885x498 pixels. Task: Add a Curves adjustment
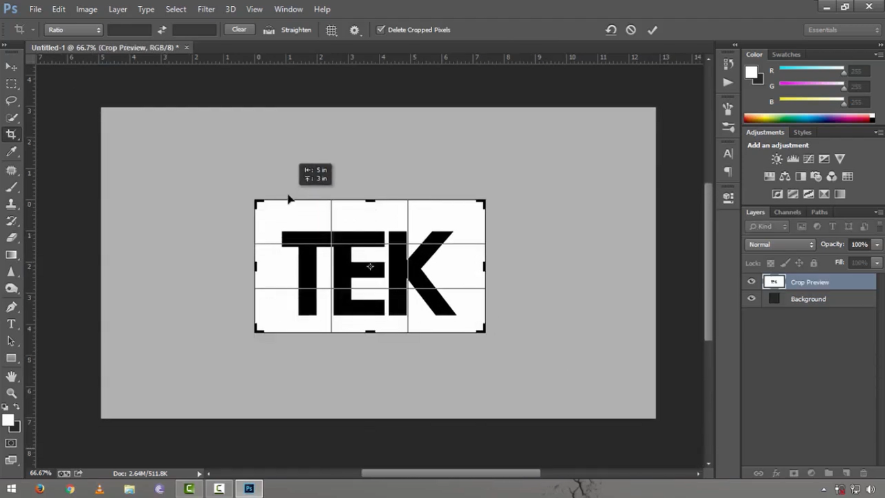tap(808, 158)
